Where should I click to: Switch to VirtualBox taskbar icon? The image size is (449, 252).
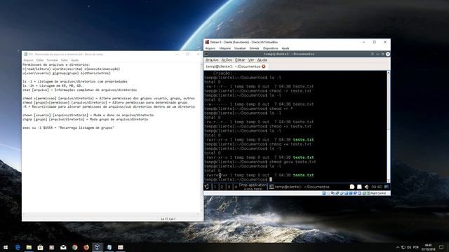pyautogui.click(x=98, y=247)
